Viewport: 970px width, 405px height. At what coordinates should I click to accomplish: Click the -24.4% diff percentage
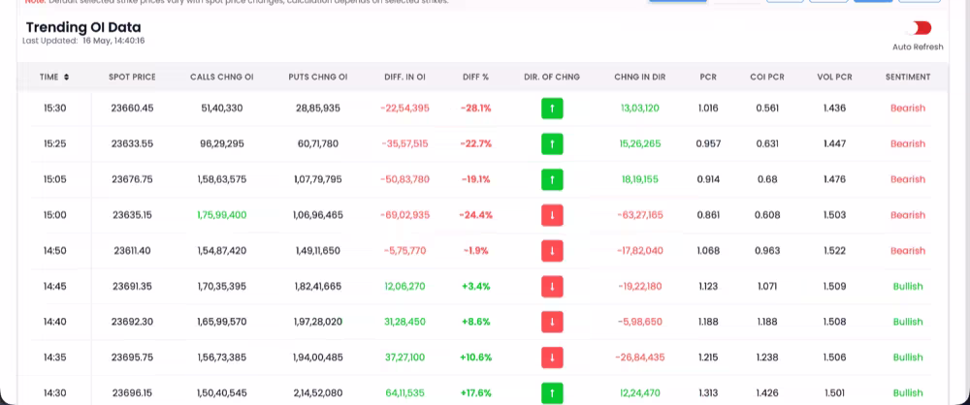[475, 215]
